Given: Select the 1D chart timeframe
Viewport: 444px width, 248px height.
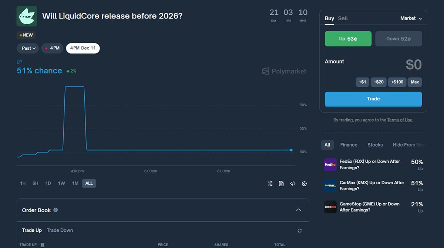Looking at the screenshot, I should pos(48,183).
